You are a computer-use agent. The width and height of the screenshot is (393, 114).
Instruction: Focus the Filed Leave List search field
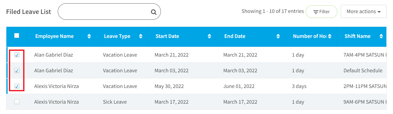tap(109, 12)
